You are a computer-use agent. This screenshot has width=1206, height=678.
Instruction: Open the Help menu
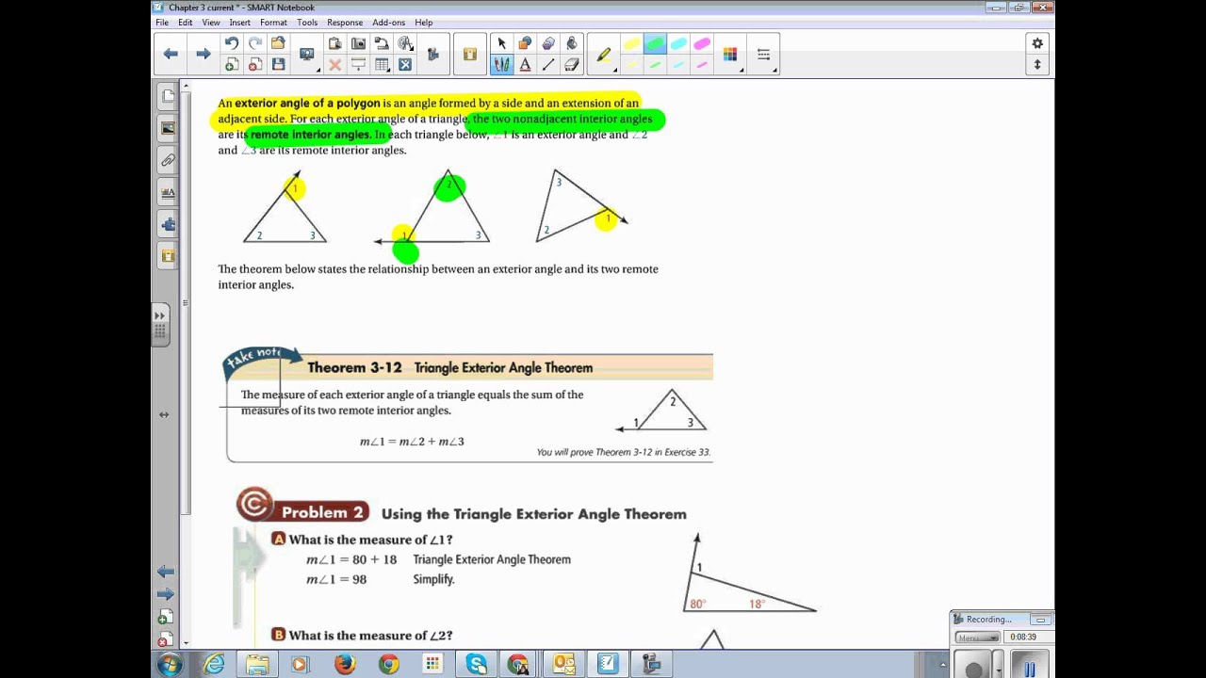(x=424, y=23)
